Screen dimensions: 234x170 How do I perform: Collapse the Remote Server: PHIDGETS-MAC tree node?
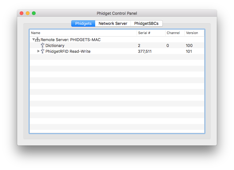(x=33, y=40)
